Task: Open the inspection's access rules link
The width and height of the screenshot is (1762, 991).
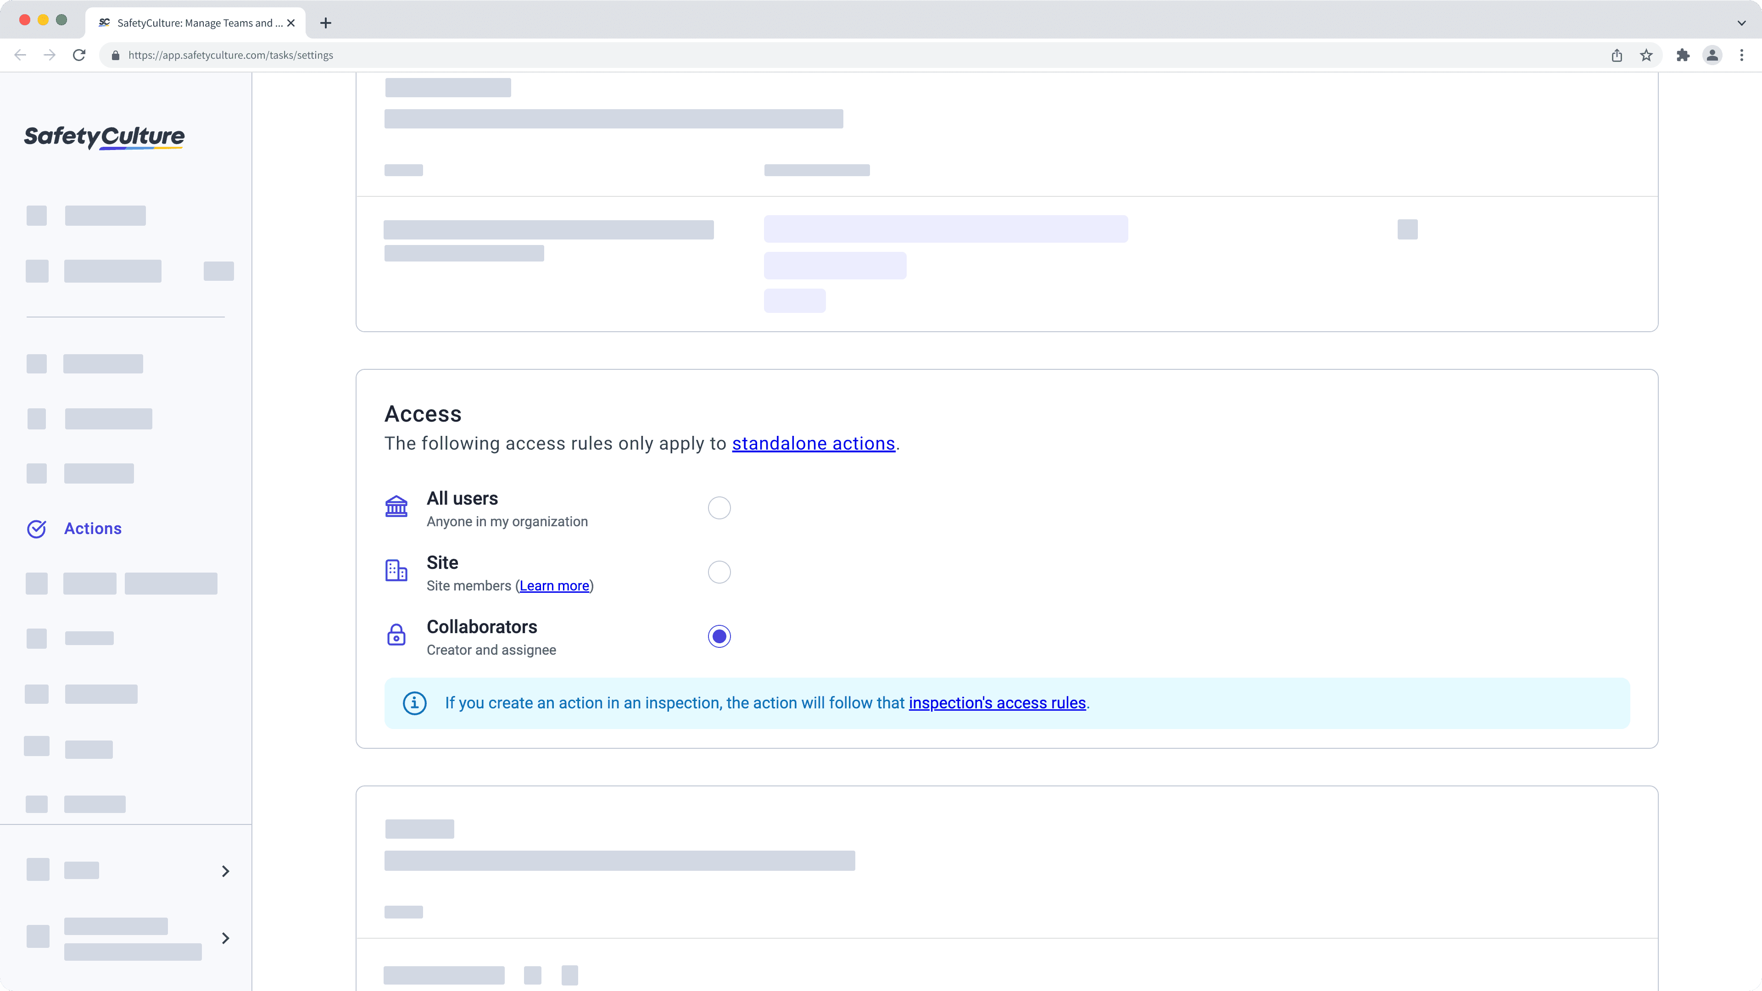Action: click(997, 703)
